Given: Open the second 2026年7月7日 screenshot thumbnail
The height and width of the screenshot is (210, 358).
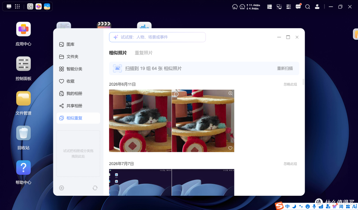Looking at the screenshot, I should [203, 182].
